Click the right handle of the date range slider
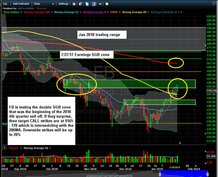The height and width of the screenshot is (177, 218). [207, 174]
